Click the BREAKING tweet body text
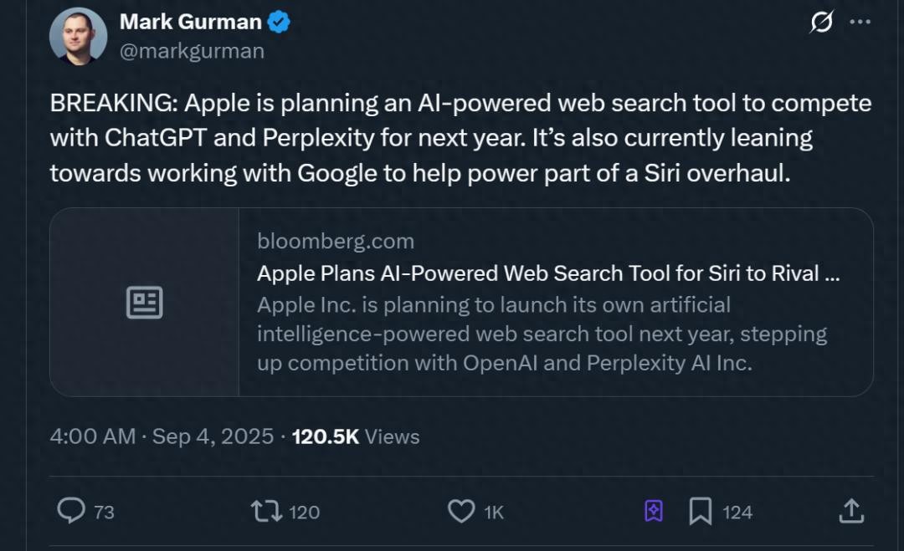Screen dimensions: 904x551 (x=460, y=138)
